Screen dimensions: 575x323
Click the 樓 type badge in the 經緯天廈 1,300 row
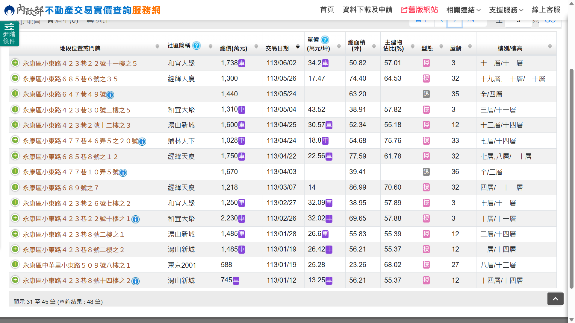pyautogui.click(x=426, y=78)
